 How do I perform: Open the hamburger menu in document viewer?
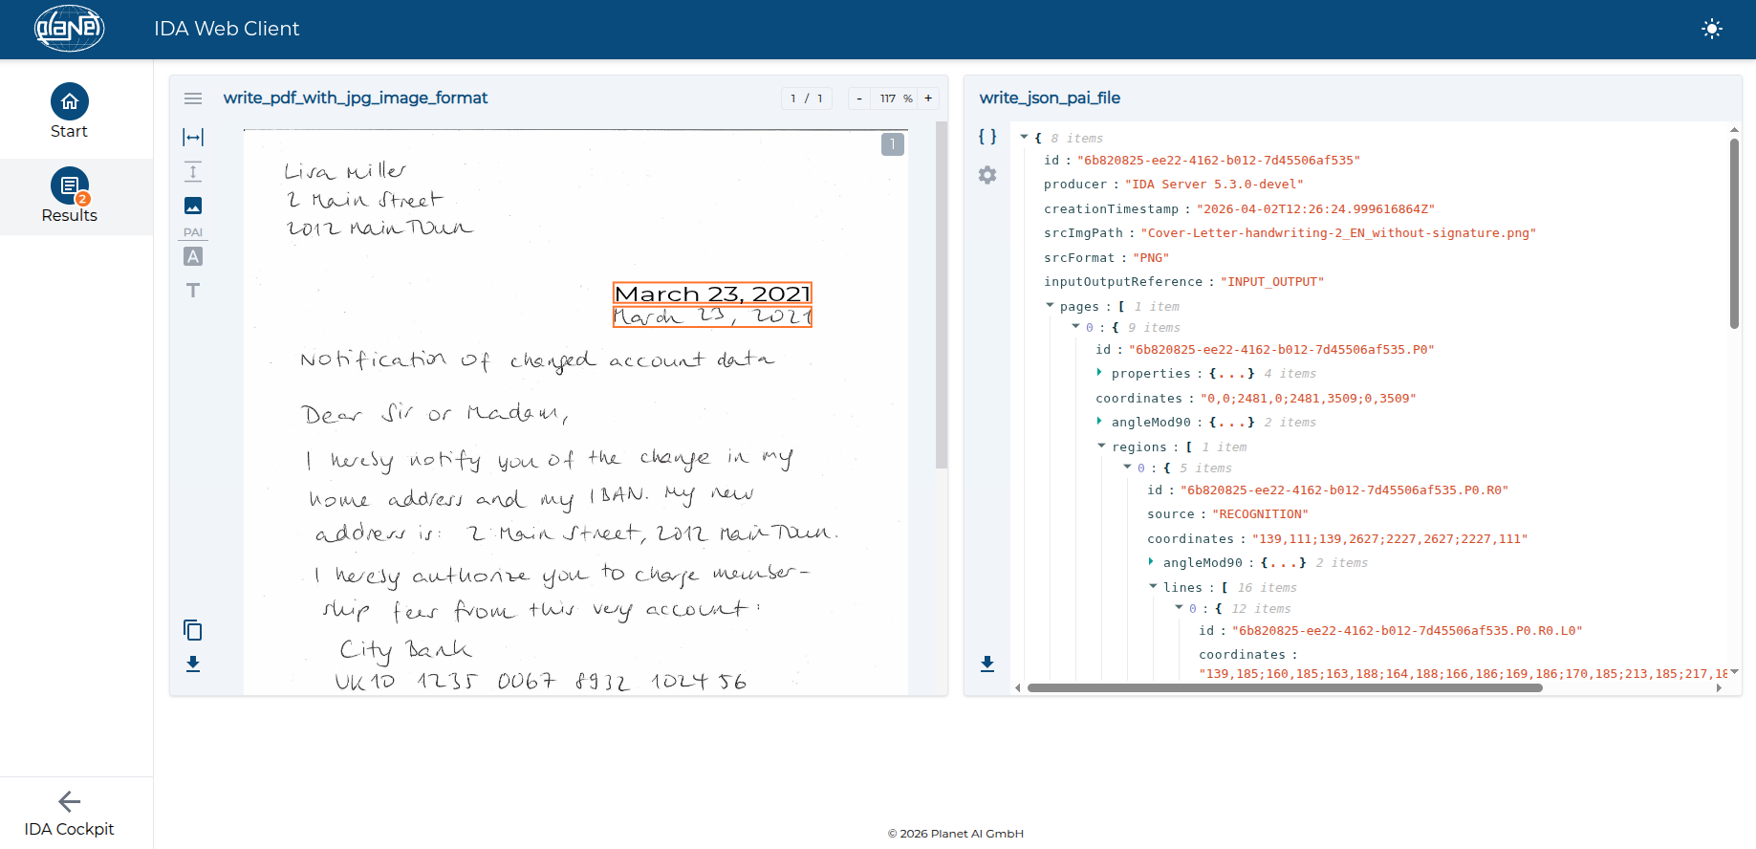pos(193,98)
